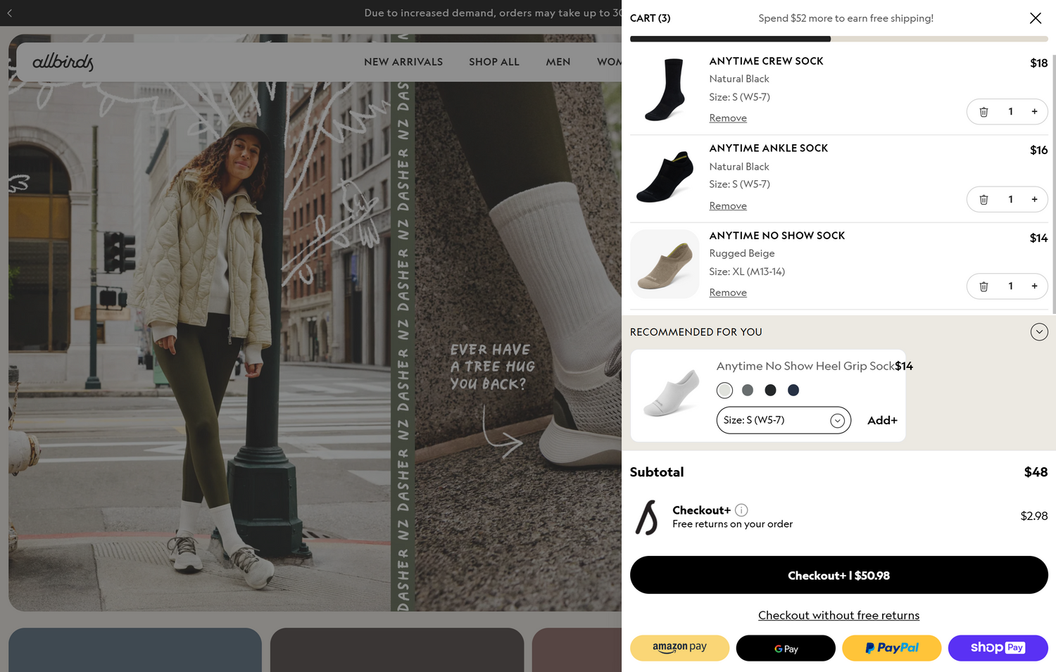Click the Anytime No Show Heel Grip Sock name
Screen dimensions: 1056x672
(805, 366)
